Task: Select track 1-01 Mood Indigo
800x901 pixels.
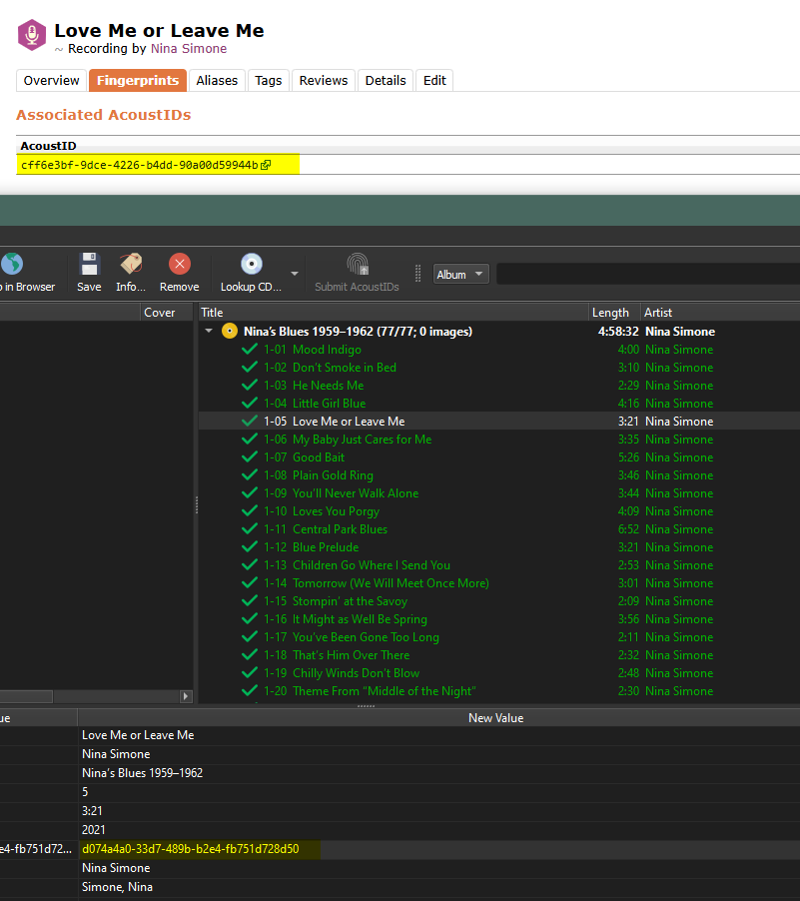Action: (x=327, y=350)
